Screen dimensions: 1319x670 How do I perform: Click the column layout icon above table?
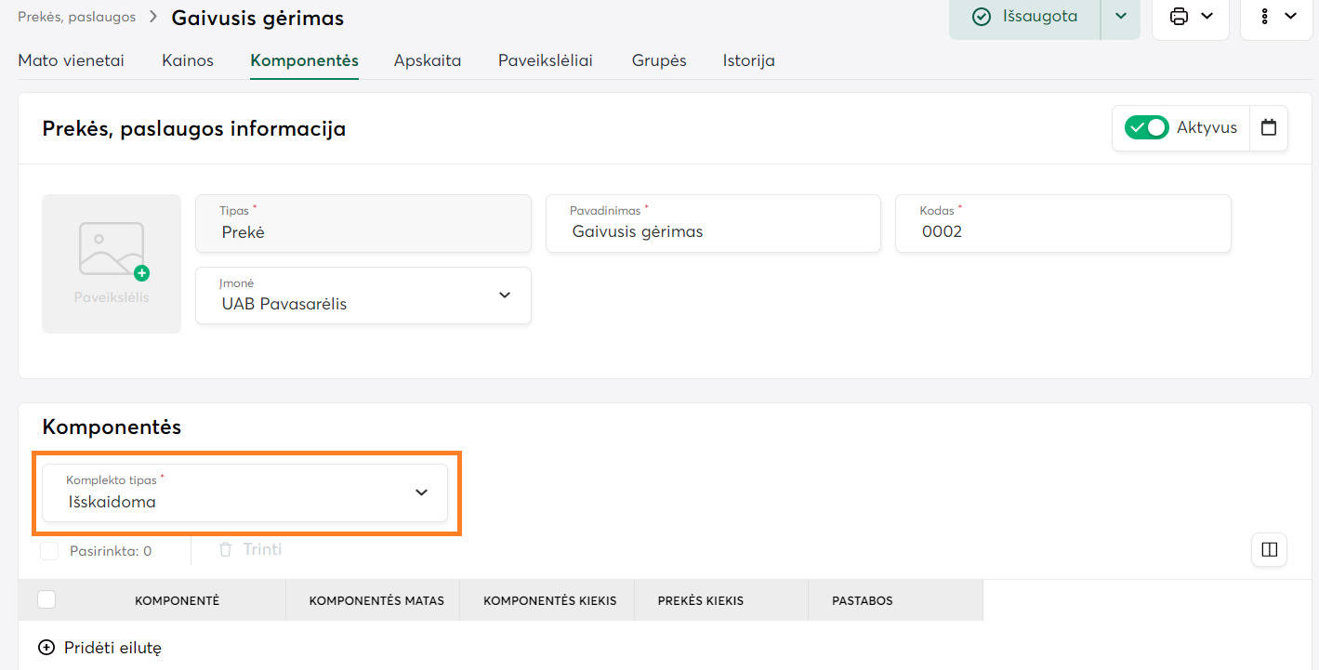(1269, 550)
